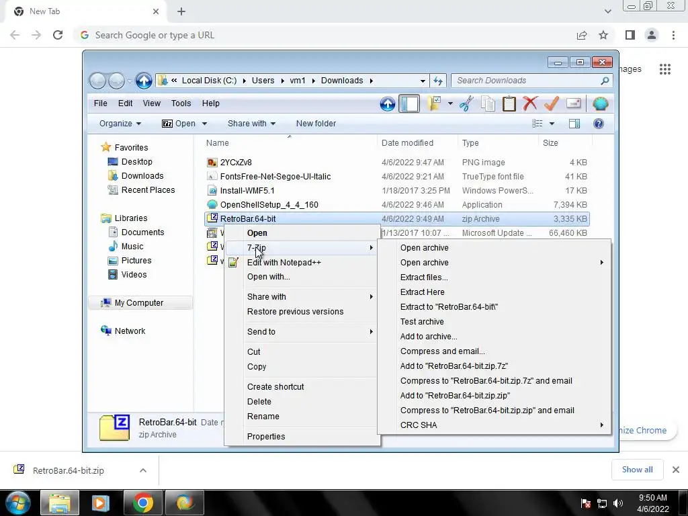The image size is (688, 516).
Task: Open the Chrome profile avatar
Action: 652,35
